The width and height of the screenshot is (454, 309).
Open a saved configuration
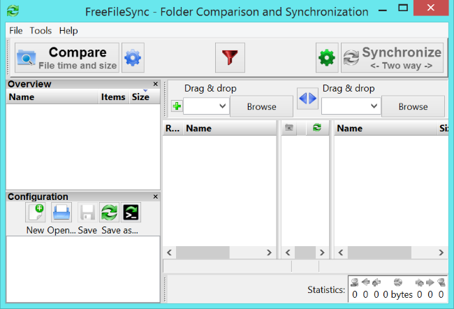click(61, 213)
